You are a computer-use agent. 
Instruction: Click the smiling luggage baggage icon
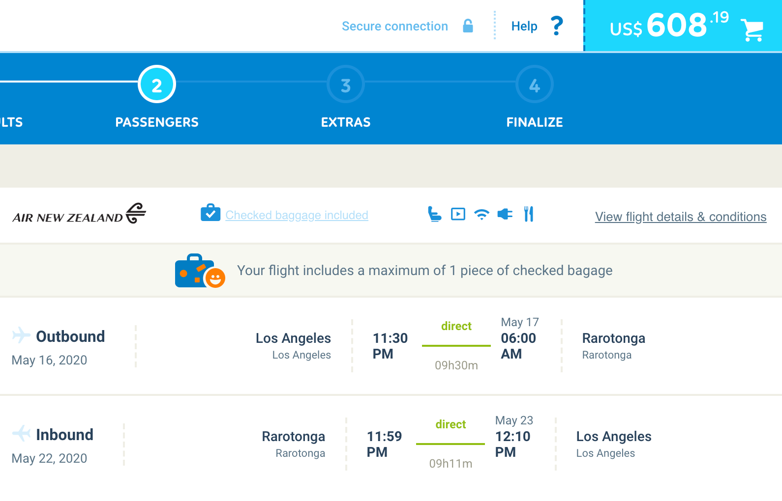(x=200, y=271)
